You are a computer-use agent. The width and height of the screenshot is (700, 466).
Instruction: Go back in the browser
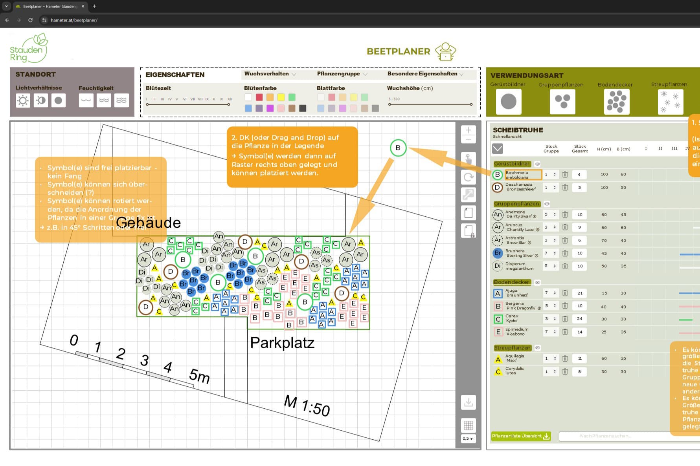[7, 20]
